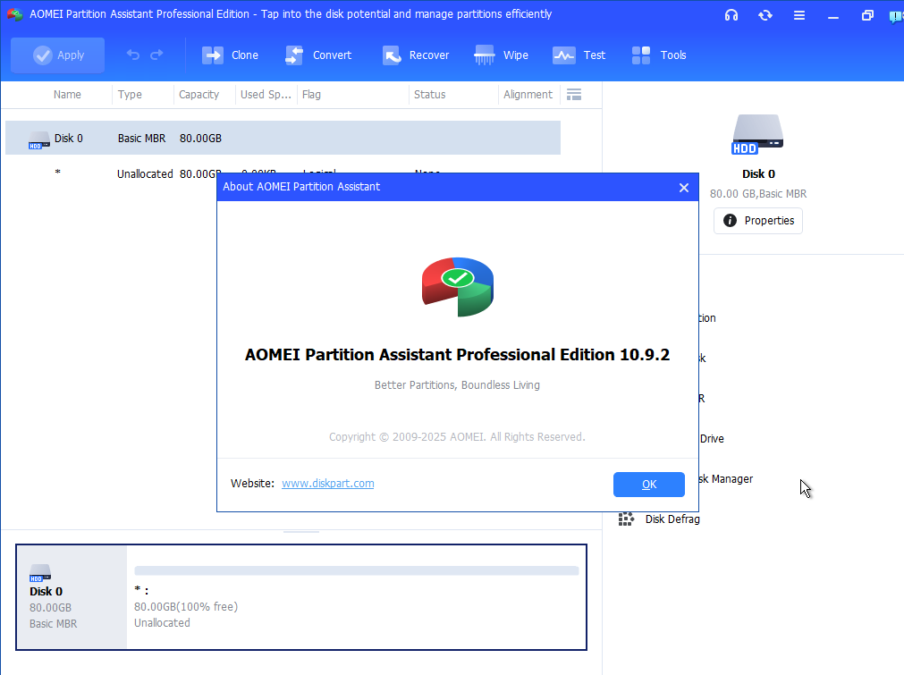
Task: Open the Tools grid menu
Action: pyautogui.click(x=659, y=55)
